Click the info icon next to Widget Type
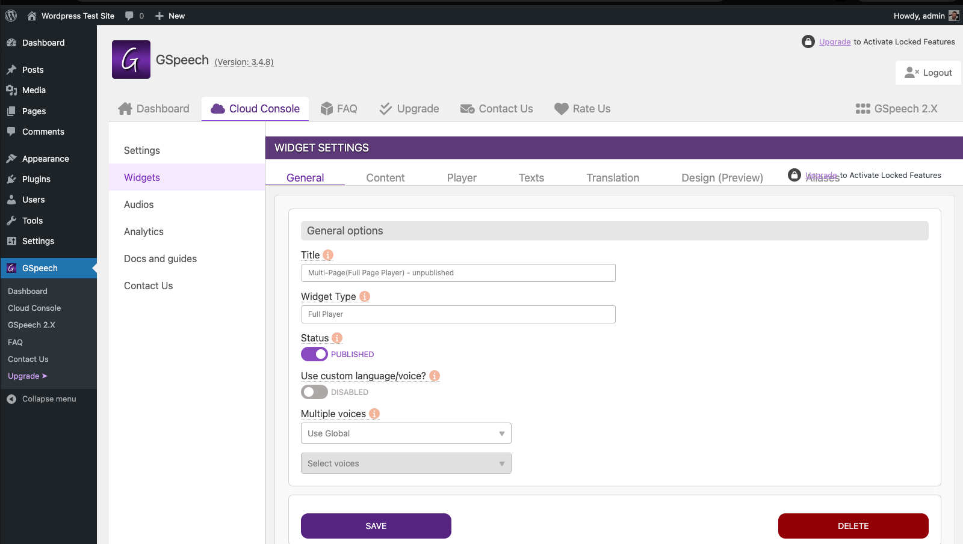The height and width of the screenshot is (544, 963). pyautogui.click(x=365, y=296)
